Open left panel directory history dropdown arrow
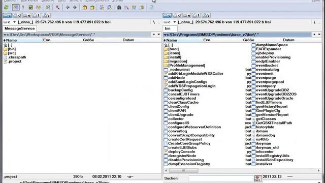 point(159,35)
